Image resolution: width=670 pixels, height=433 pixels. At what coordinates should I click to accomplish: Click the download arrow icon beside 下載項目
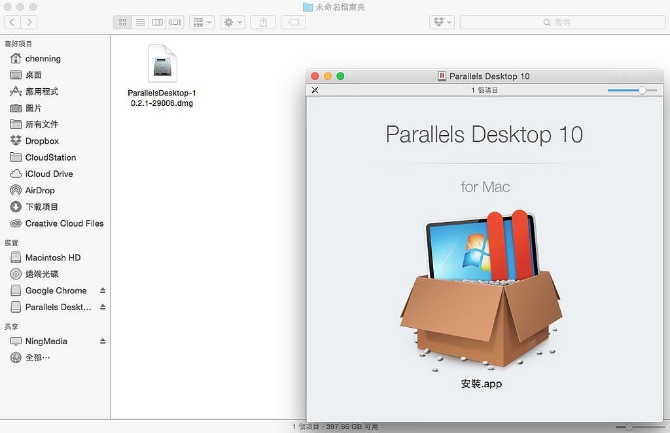pos(16,207)
